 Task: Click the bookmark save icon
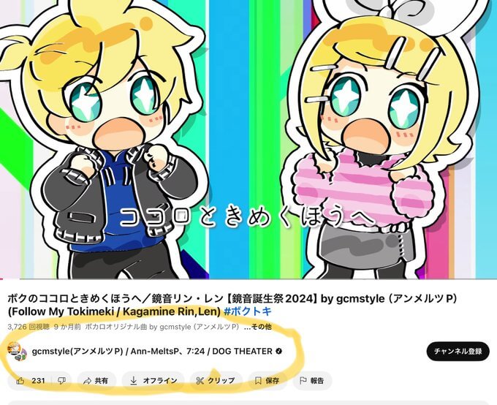258,381
